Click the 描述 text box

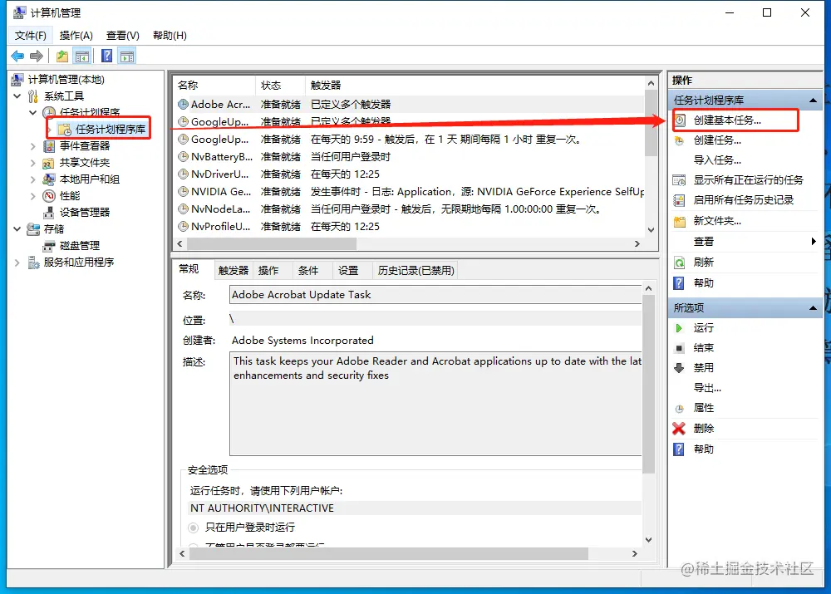(x=435, y=404)
